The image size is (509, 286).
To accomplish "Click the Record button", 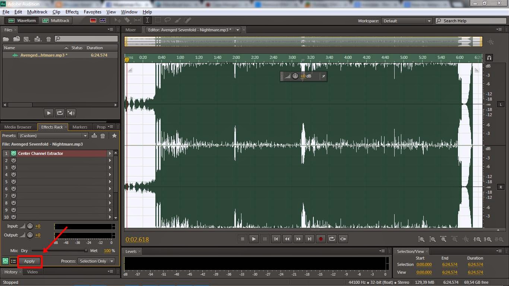I will coord(320,239).
